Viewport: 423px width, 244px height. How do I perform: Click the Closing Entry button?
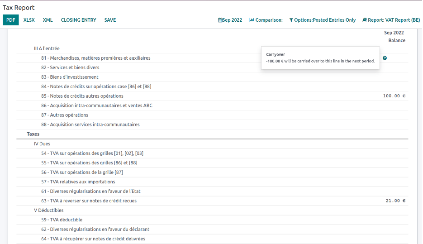pyautogui.click(x=78, y=20)
